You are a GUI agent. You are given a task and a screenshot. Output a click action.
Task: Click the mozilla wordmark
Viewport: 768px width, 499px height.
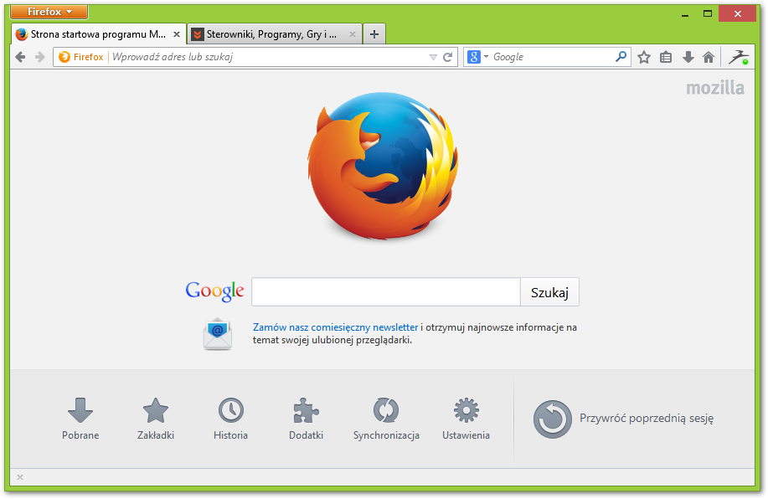click(715, 88)
